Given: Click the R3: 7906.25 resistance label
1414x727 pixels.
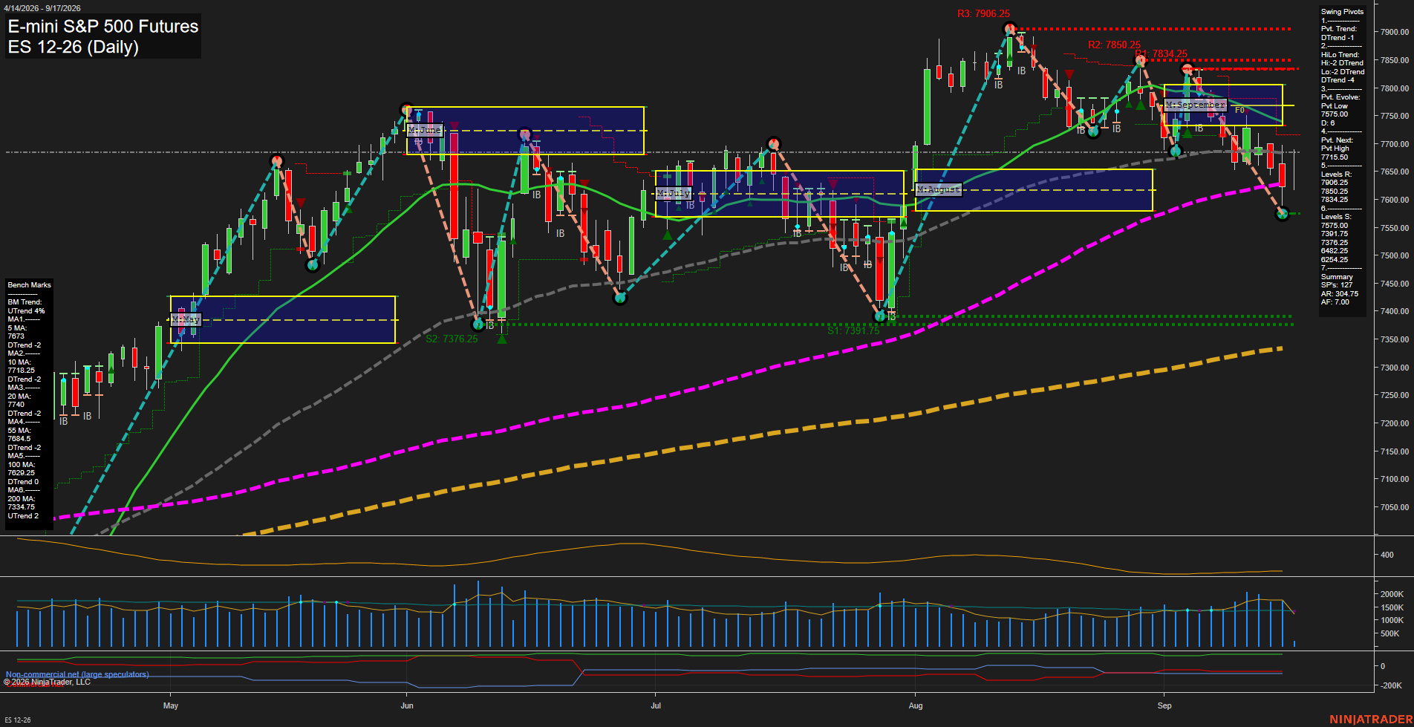Looking at the screenshot, I should click(x=983, y=13).
